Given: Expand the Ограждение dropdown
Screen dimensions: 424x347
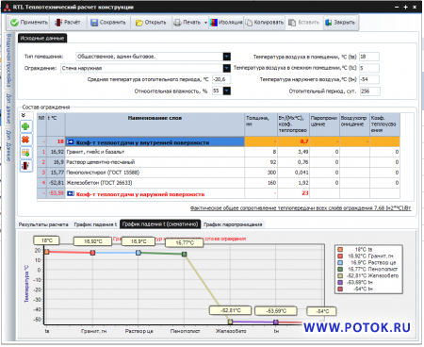Looking at the screenshot, I should click(227, 68).
